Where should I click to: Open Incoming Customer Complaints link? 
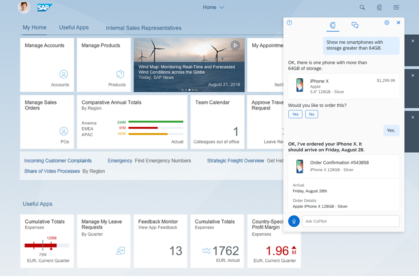58,161
